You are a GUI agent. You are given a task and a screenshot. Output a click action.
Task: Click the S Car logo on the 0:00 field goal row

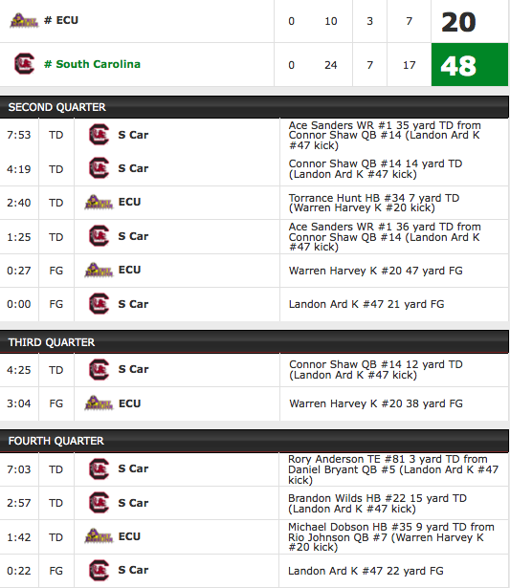point(100,304)
